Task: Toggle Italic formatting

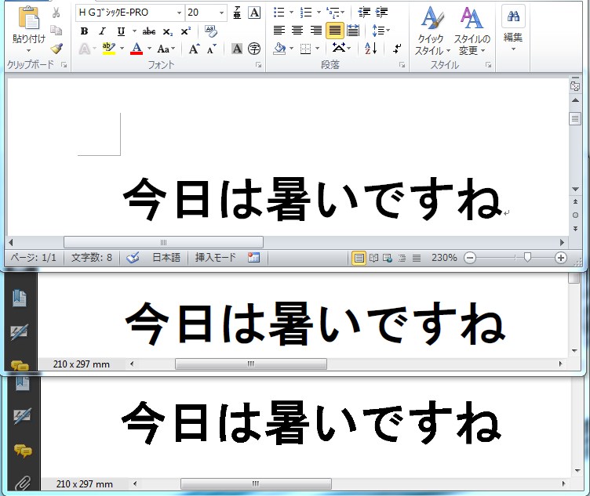Action: [102, 31]
